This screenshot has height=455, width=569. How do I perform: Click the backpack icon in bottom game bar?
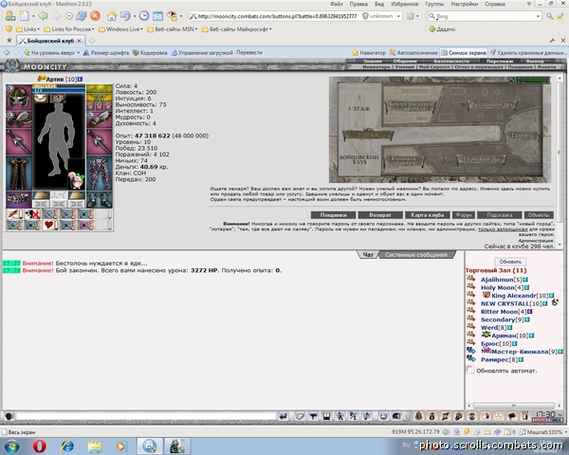418,416
